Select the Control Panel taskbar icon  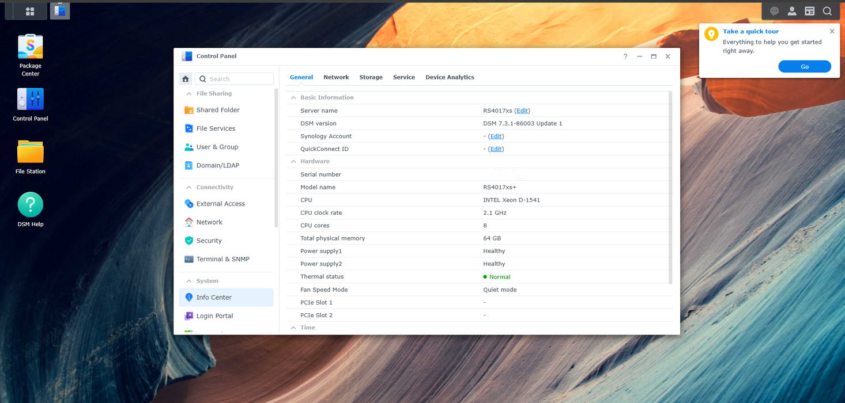pyautogui.click(x=60, y=11)
